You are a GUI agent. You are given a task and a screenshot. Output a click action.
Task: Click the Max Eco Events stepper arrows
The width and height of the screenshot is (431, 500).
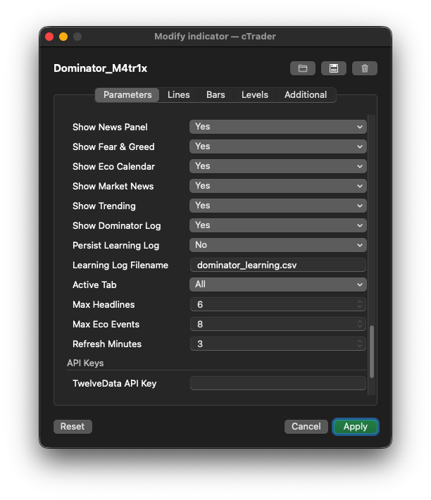tap(360, 325)
